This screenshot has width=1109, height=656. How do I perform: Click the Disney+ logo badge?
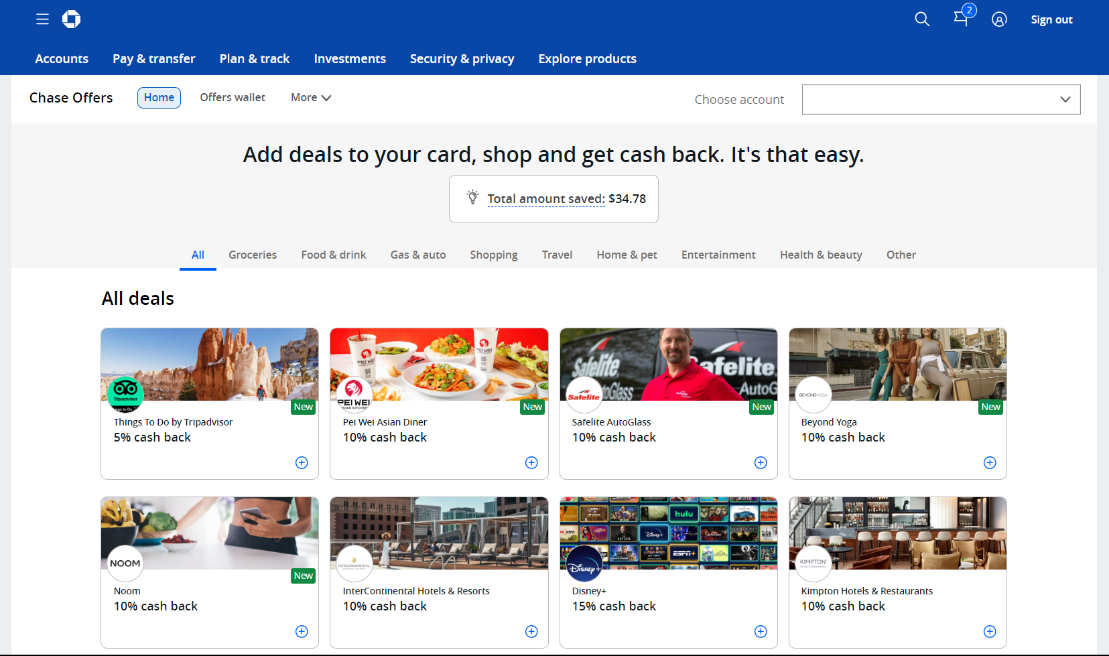coord(584,563)
